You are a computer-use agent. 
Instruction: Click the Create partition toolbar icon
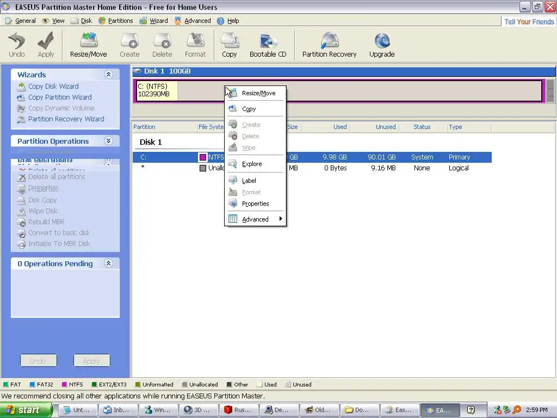point(129,45)
